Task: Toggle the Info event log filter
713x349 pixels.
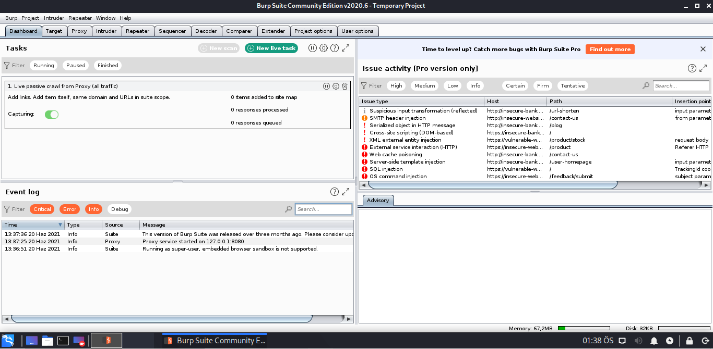Action: 94,209
